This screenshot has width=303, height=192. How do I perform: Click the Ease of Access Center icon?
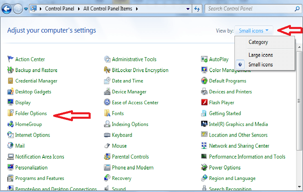point(107,102)
